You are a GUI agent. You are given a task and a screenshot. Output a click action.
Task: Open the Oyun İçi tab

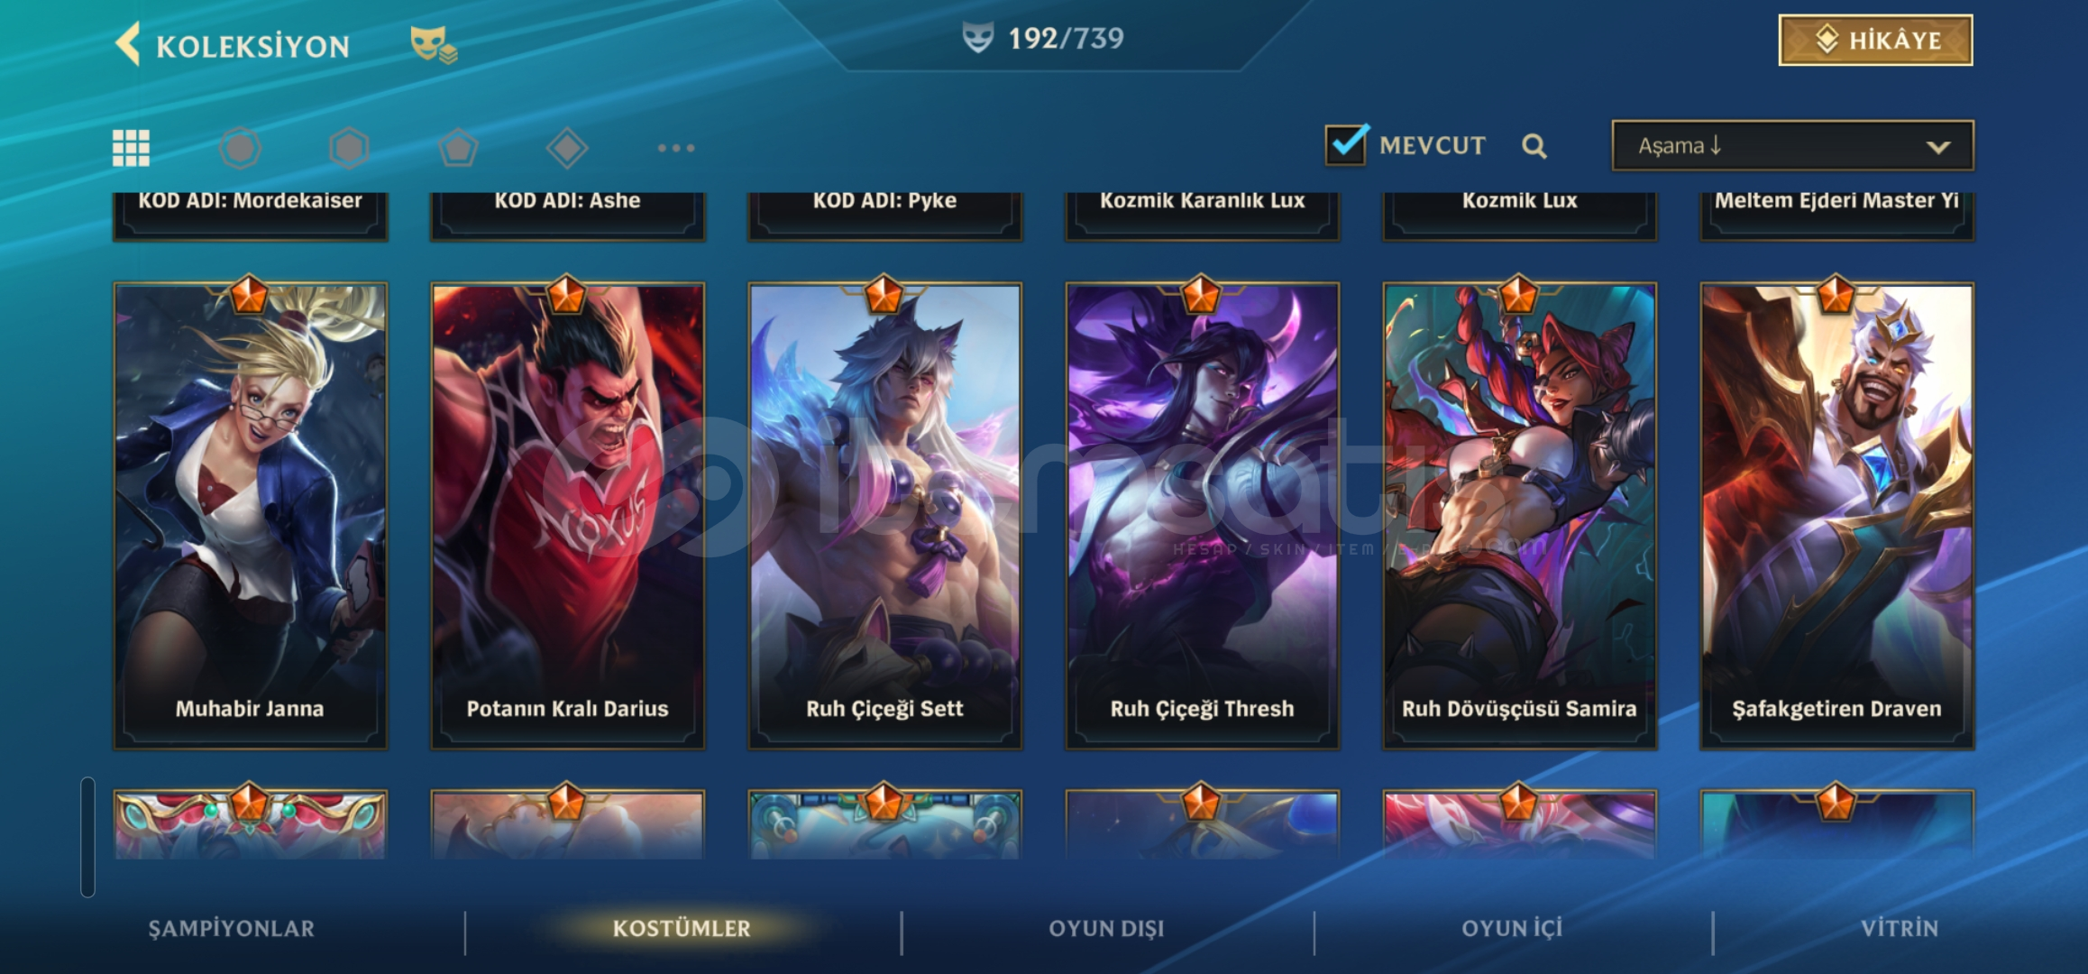[1512, 928]
